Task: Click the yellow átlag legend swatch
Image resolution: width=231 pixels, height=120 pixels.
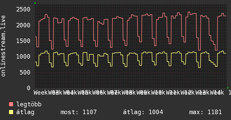Action: (x=11, y=112)
